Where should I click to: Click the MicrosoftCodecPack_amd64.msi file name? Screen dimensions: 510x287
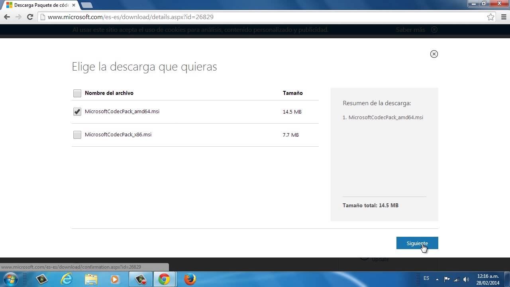[122, 112]
